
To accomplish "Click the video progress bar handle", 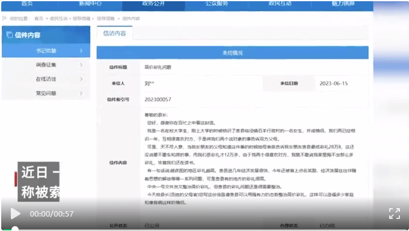I will tap(15, 229).
